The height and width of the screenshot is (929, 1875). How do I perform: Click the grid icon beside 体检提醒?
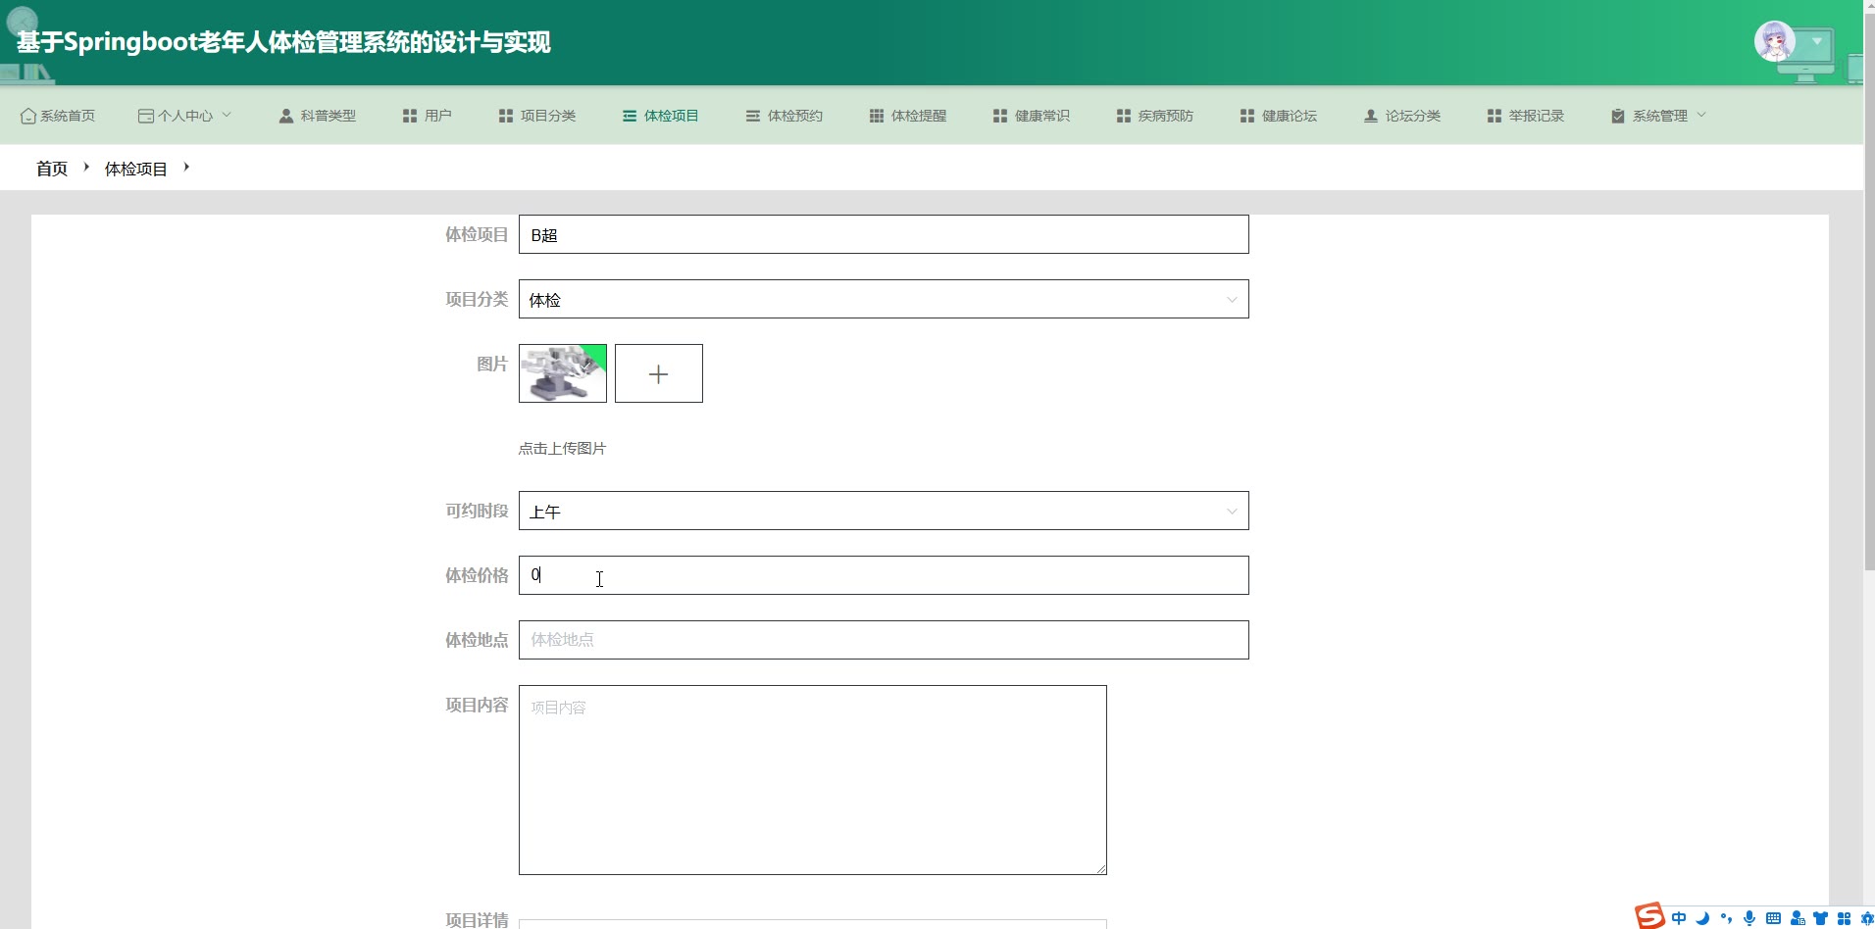877,116
